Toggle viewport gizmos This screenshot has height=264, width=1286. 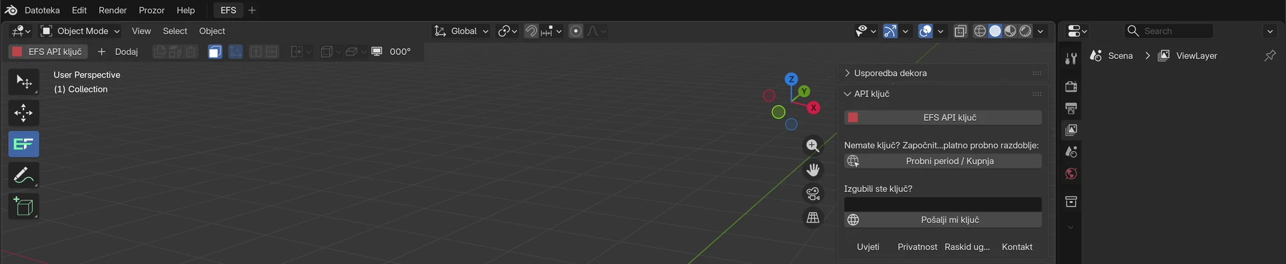pyautogui.click(x=890, y=31)
